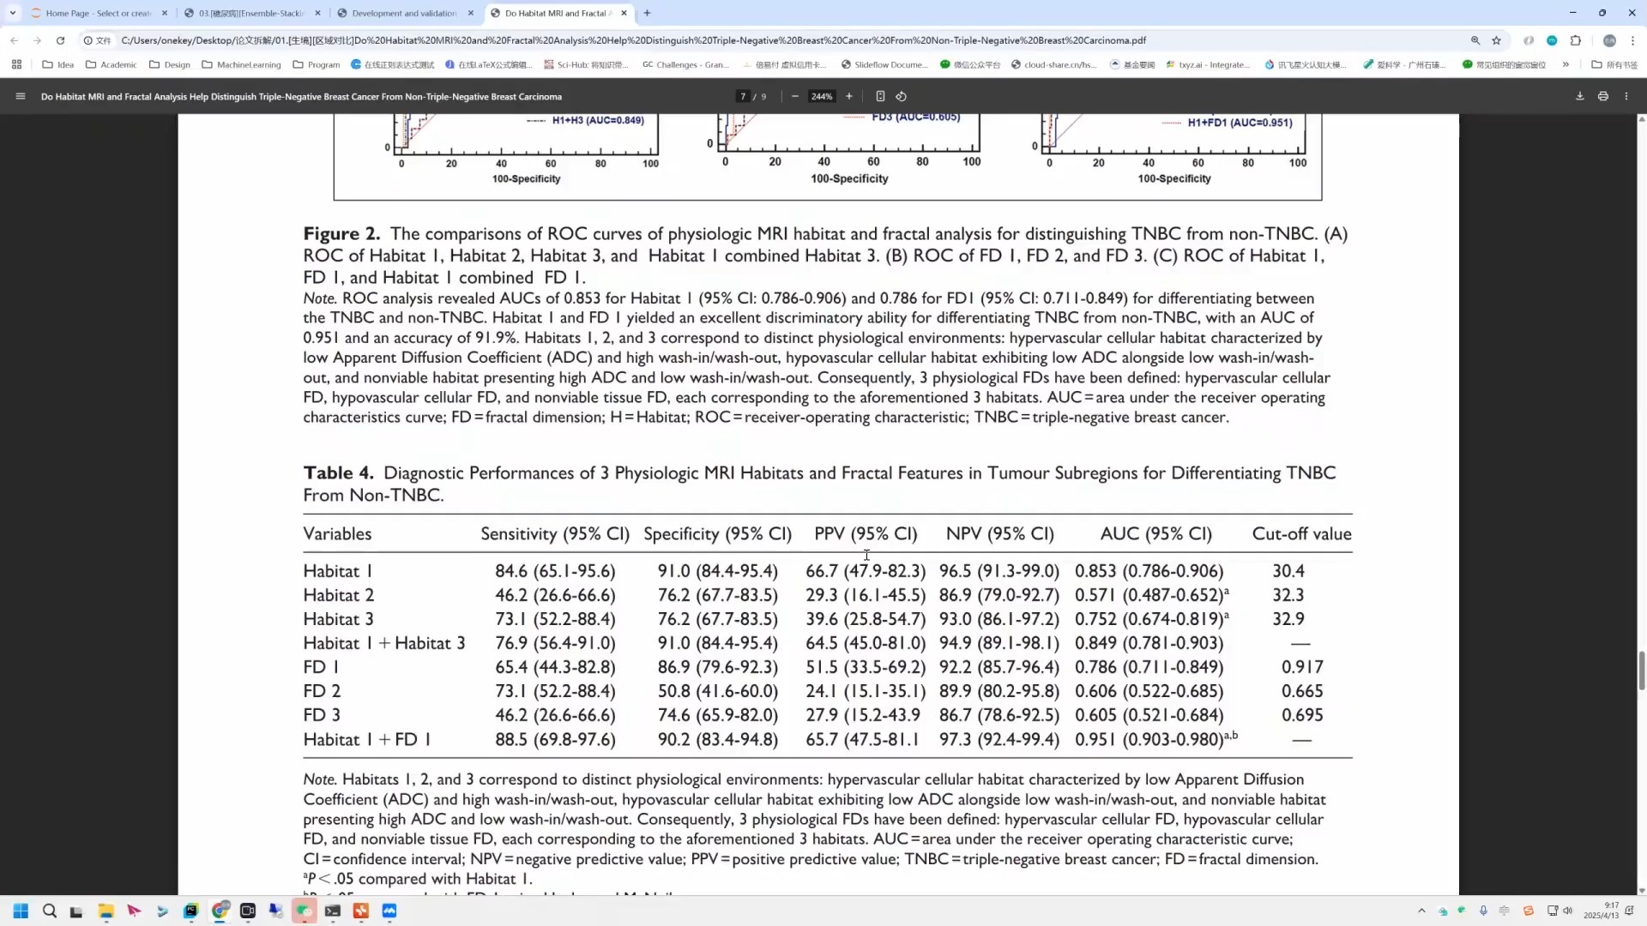Screen dimensions: 1647x926
Task: Reload the current page
Action: tap(60, 40)
